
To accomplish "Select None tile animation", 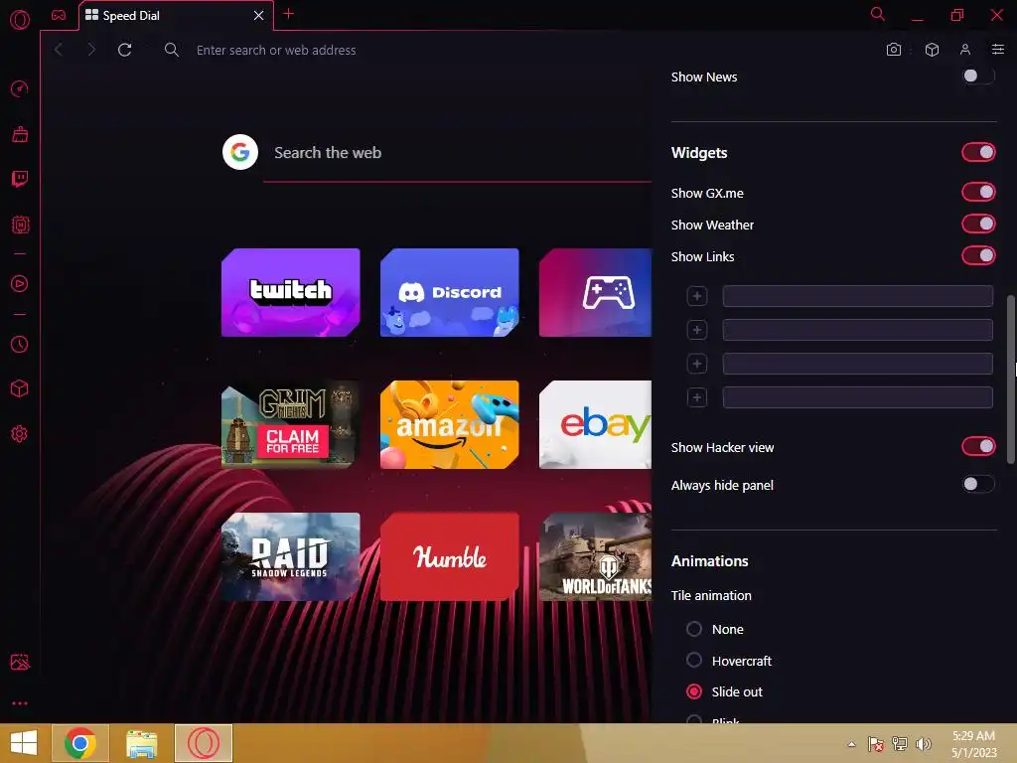I will (x=694, y=629).
